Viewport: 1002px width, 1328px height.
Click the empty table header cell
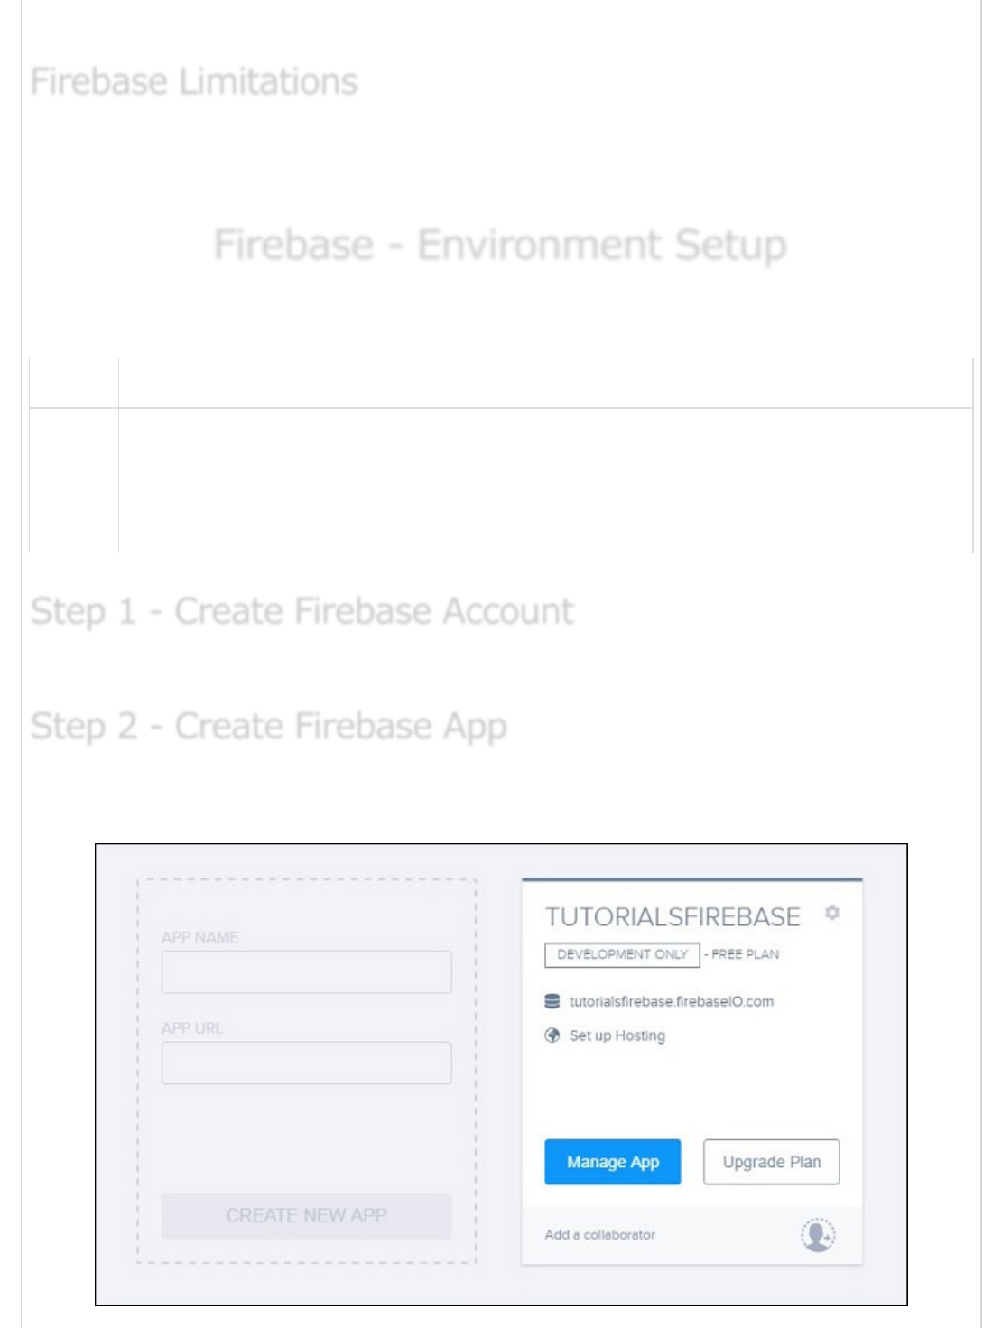[545, 383]
